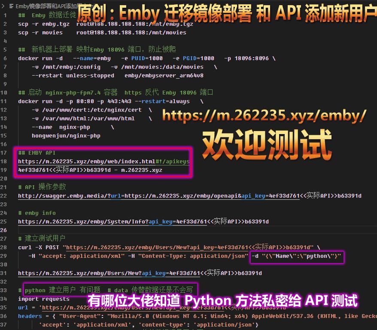Click "'content-type': 'application/json'" on line 37
Screen dimensions: 377x330
(x=197, y=325)
